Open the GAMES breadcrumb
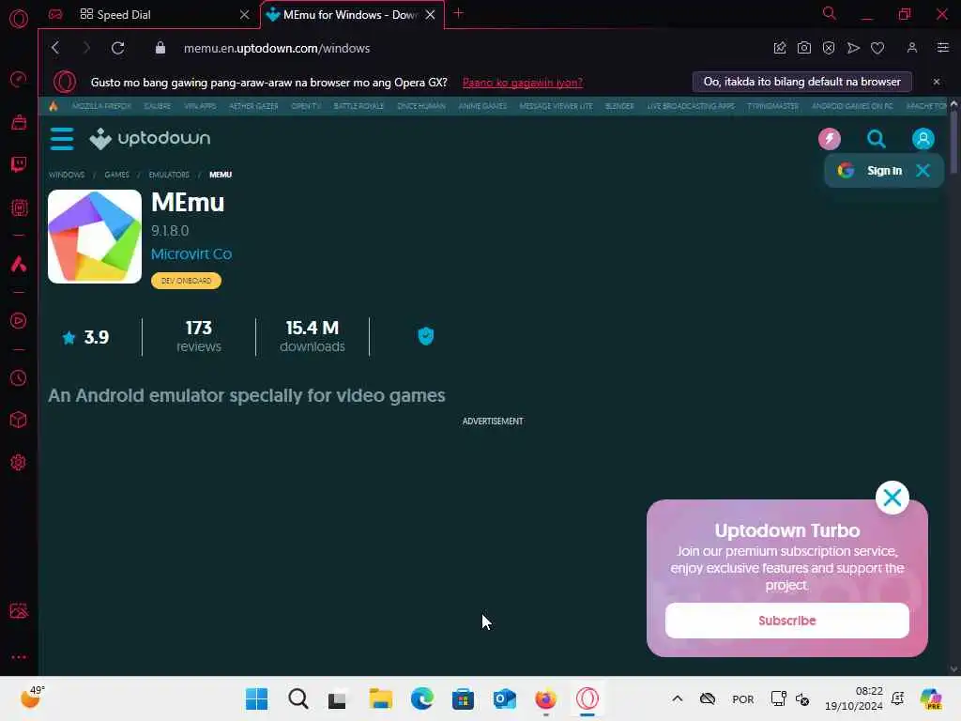 117,175
